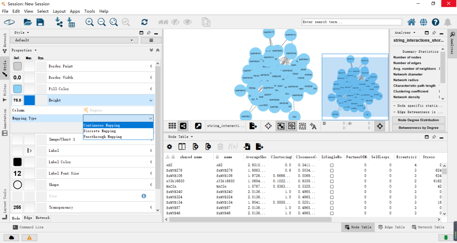Zoom out of the network view
The height and width of the screenshot is (243, 457).
point(102,22)
